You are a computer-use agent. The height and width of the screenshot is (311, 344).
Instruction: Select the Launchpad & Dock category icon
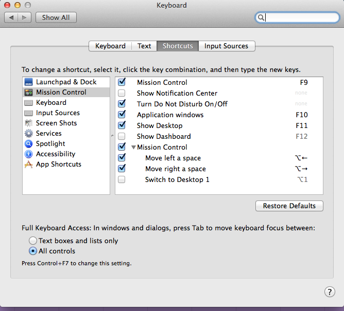(x=29, y=82)
